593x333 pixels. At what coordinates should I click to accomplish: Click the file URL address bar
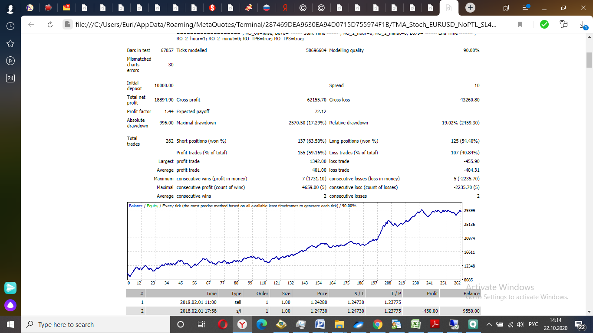286,25
